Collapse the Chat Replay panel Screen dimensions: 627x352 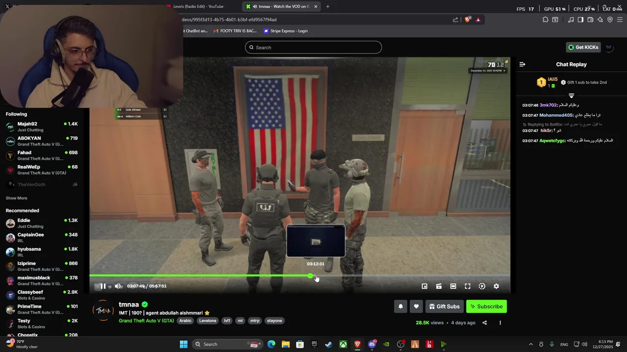point(522,65)
